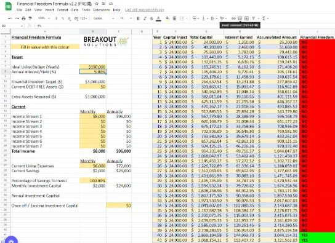Viewport: 335px width, 243px height.
Task: Click the Print icon
Action: (23, 18)
